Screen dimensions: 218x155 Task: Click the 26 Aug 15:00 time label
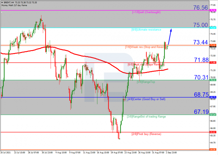coord(144,153)
